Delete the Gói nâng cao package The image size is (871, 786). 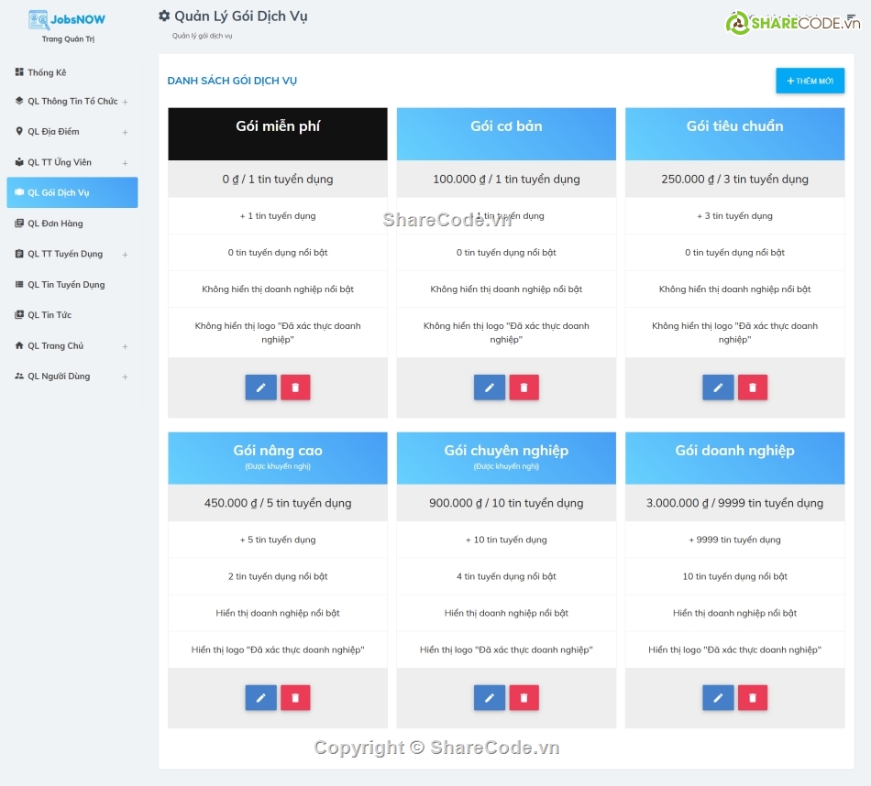pyautogui.click(x=295, y=698)
